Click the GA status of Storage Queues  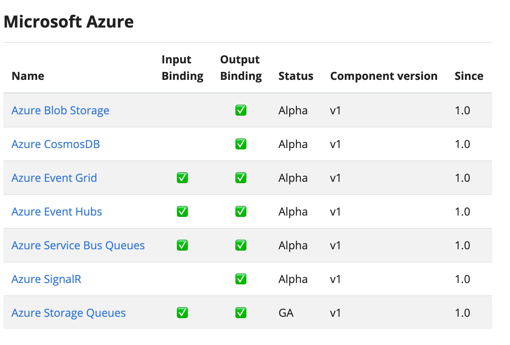[x=286, y=313]
